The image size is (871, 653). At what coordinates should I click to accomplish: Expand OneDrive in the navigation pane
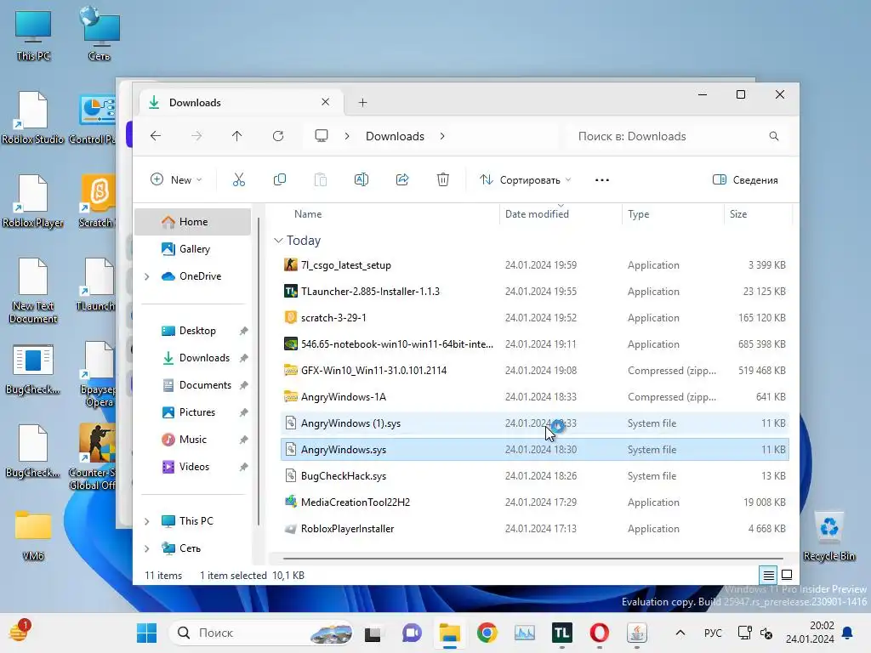[146, 276]
